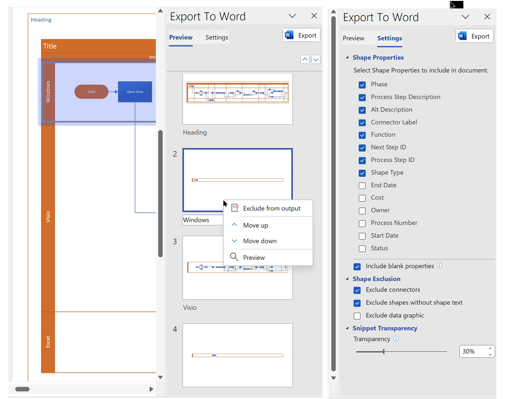505x399 pixels.
Task: Click Export button in the Settings pane
Action: point(474,36)
